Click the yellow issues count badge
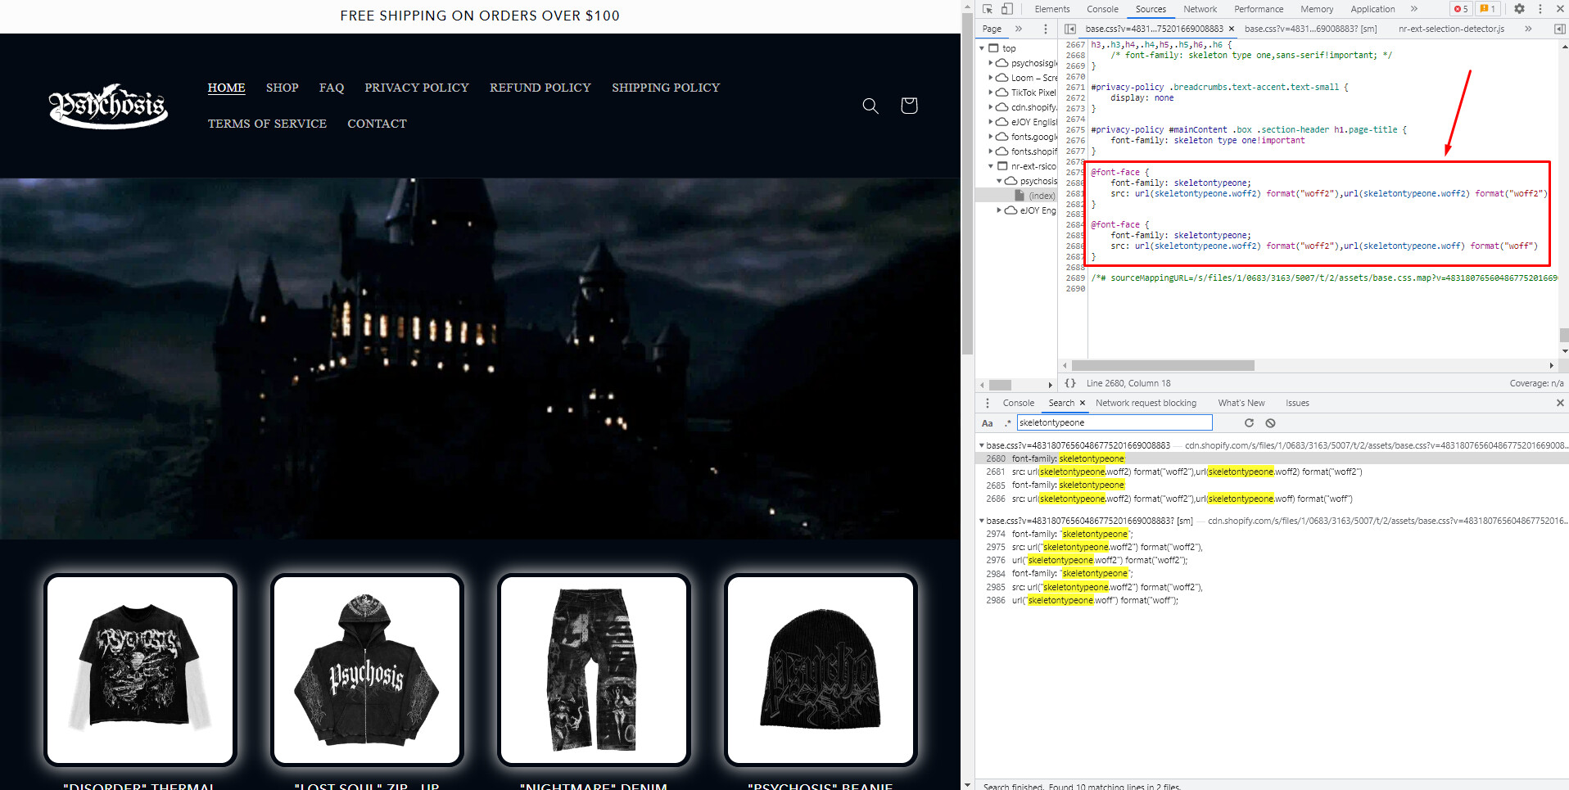The height and width of the screenshot is (790, 1569). (1487, 9)
